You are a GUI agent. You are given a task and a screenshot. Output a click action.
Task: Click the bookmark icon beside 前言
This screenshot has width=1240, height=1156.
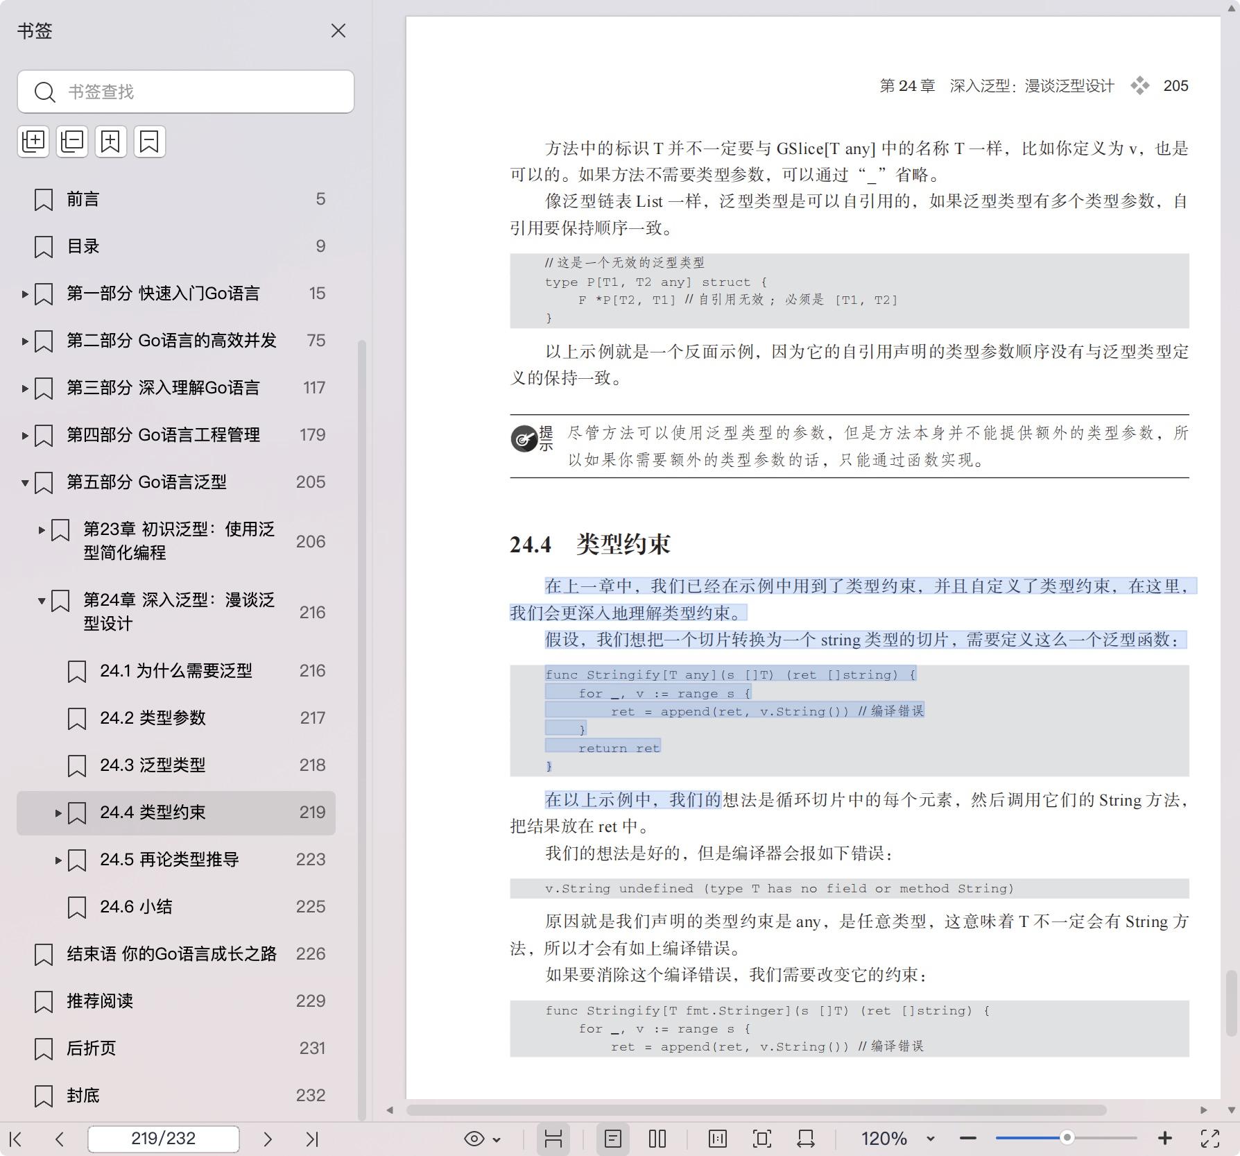pyautogui.click(x=44, y=200)
